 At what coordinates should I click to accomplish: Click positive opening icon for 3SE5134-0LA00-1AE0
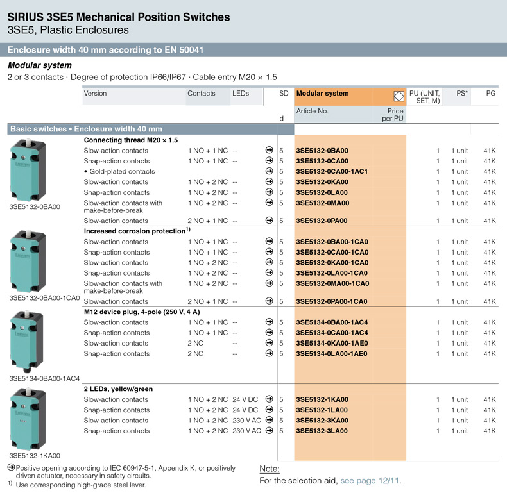pyautogui.click(x=270, y=353)
